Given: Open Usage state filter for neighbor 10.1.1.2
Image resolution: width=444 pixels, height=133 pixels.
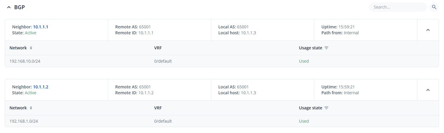Looking at the screenshot, I should click(x=326, y=108).
